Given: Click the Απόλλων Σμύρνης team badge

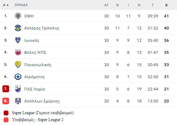Looking at the screenshot, I should click(18, 101).
